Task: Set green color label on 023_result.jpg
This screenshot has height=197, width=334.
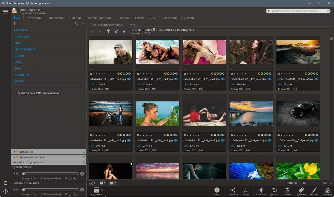Action: pos(124,74)
